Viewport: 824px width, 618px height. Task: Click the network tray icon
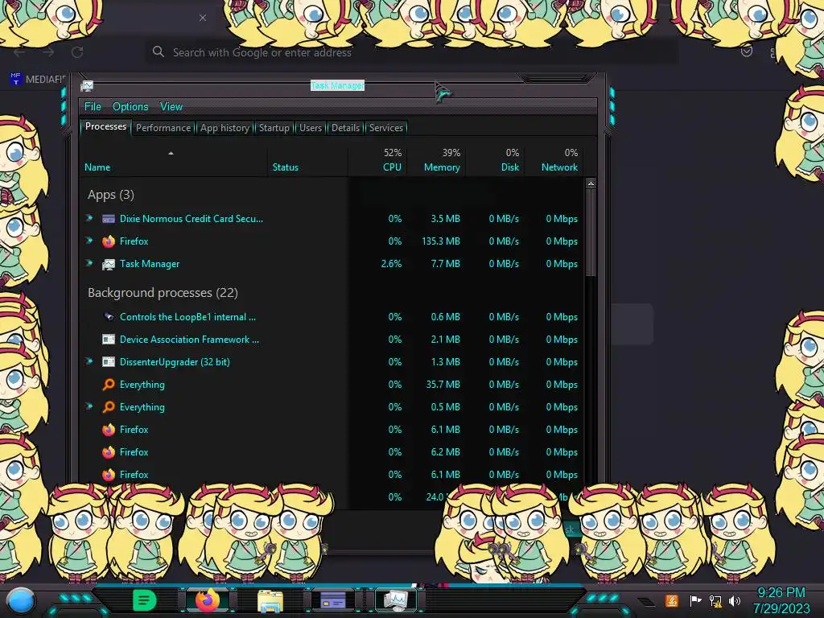pos(715,600)
